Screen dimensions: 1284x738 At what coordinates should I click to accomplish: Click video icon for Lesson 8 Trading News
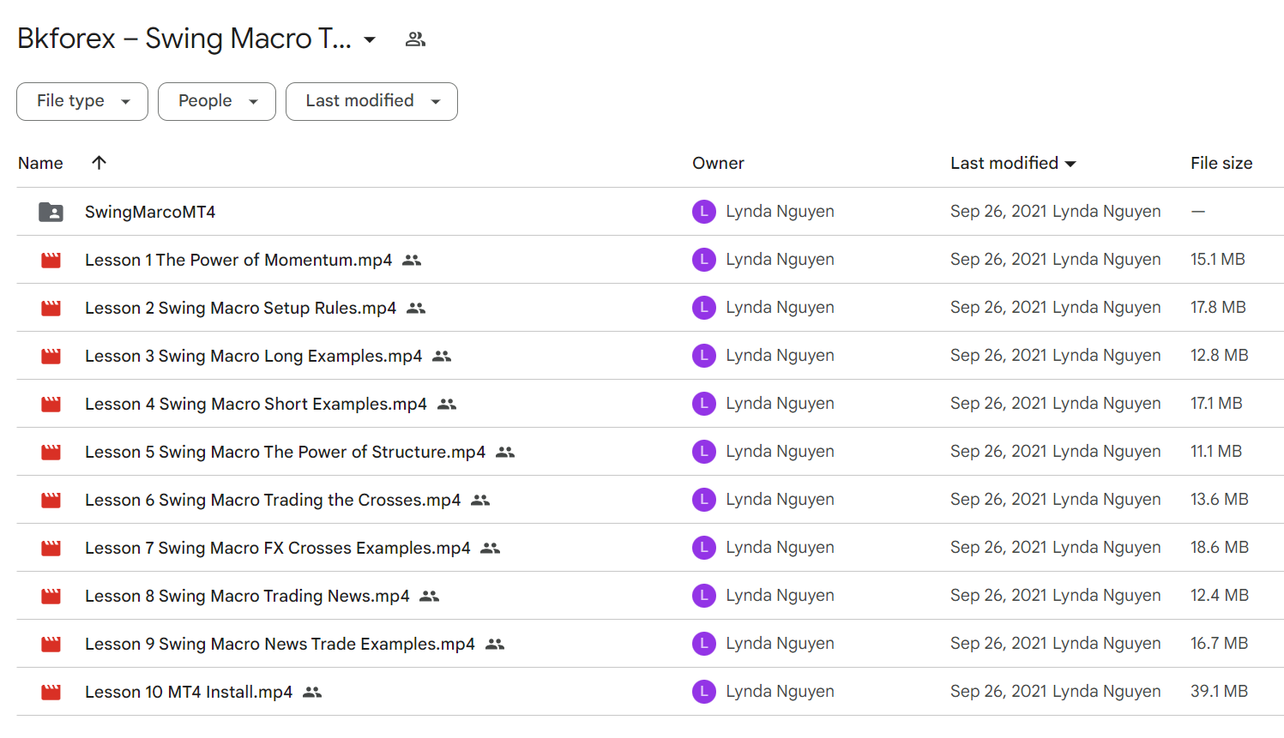click(x=51, y=596)
